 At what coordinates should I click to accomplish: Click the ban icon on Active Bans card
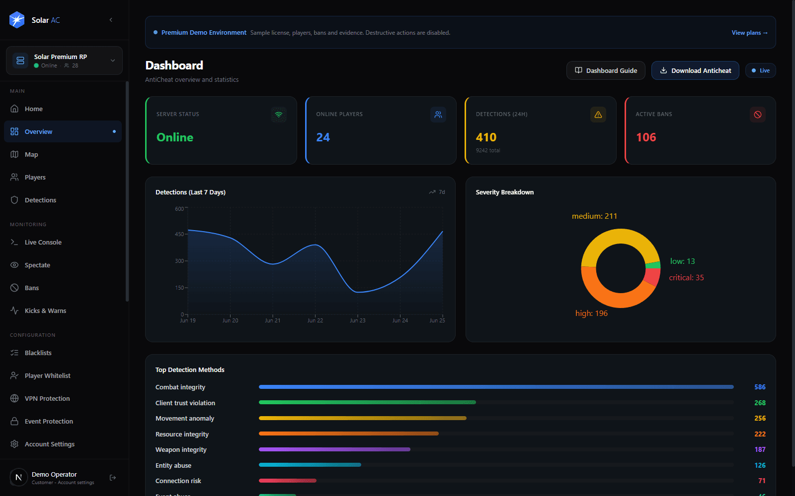coord(758,115)
